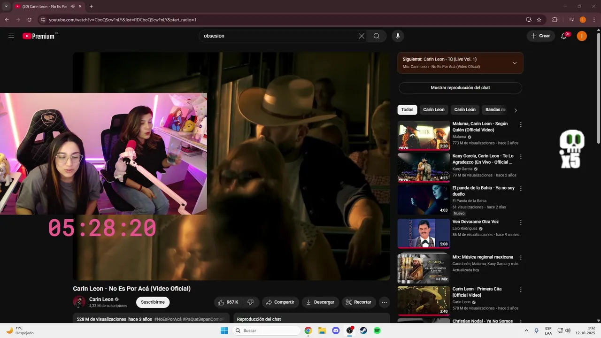The height and width of the screenshot is (338, 601).
Task: Open the notifications bell
Action: pos(564,36)
